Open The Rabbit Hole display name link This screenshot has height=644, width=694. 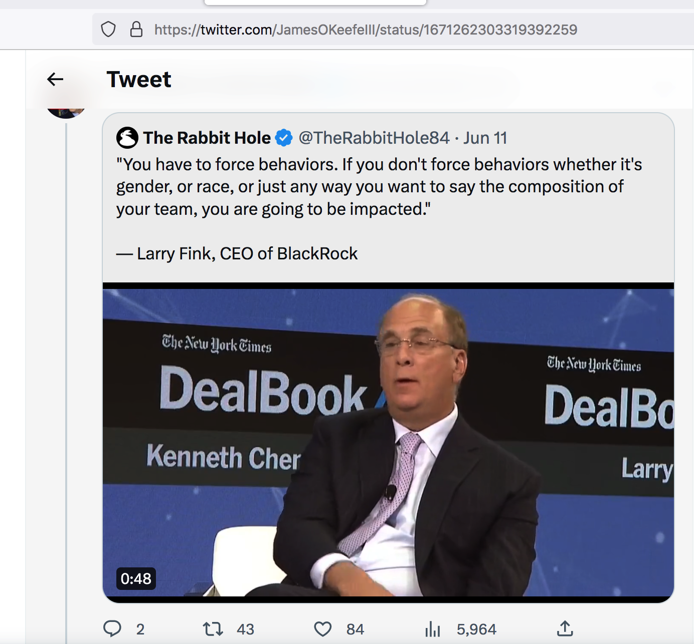(x=207, y=138)
